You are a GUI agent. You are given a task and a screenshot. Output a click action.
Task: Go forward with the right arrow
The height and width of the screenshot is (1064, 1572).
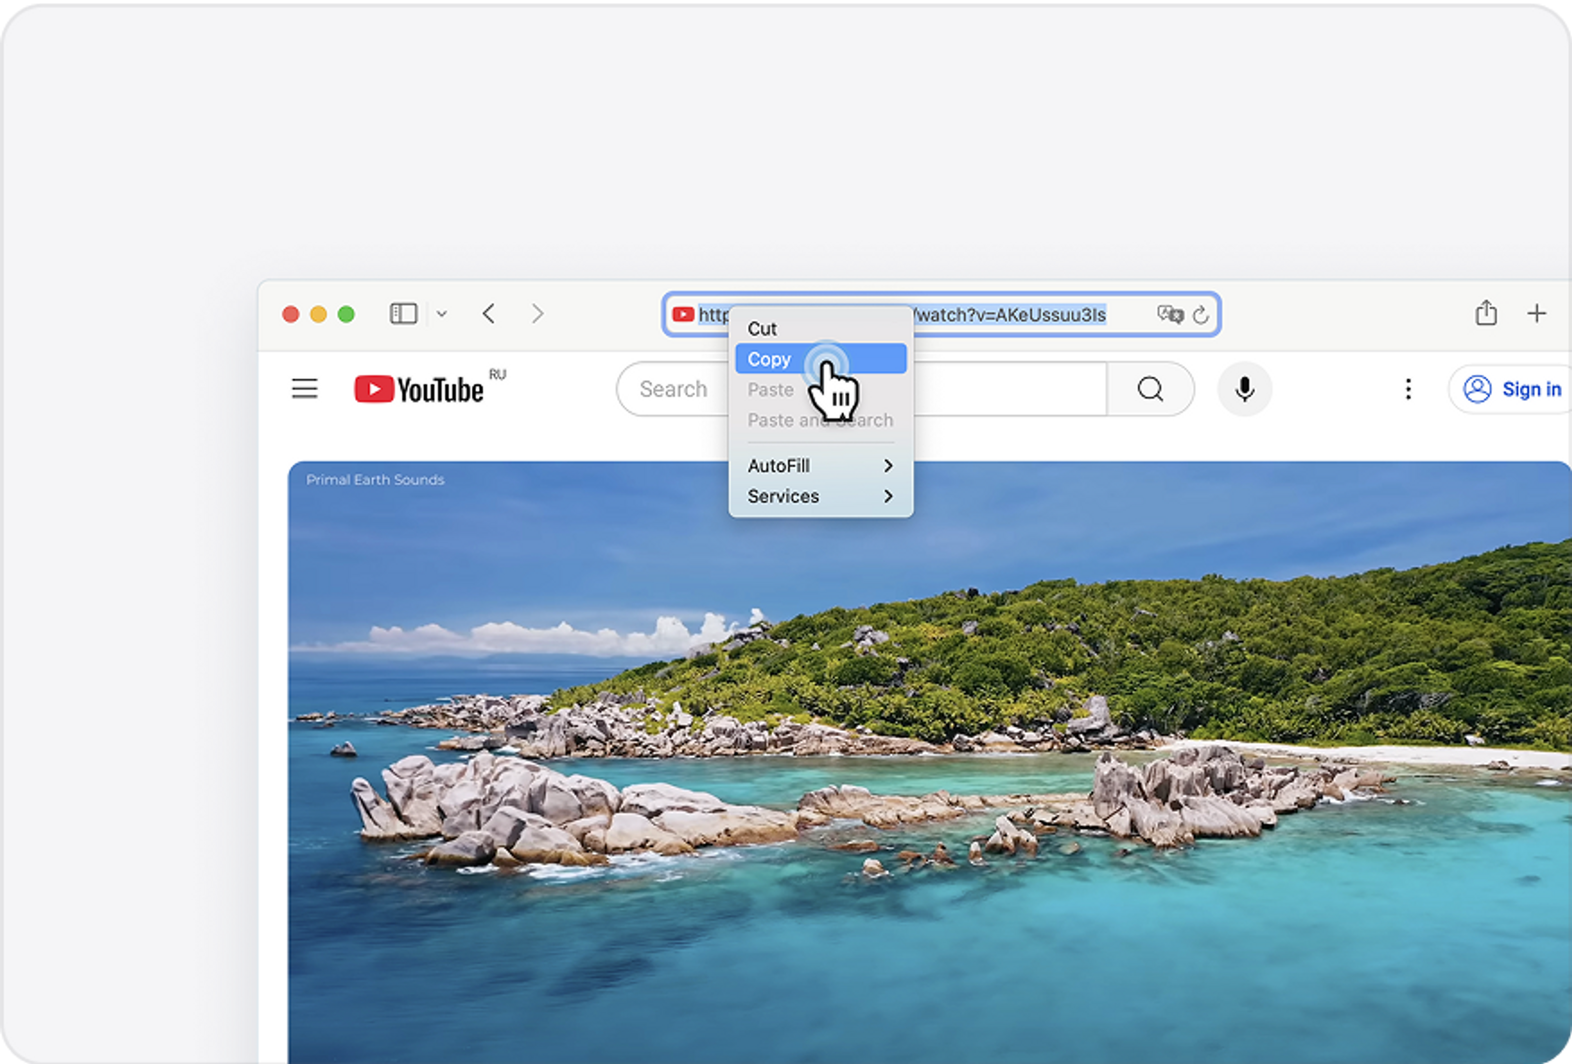coord(537,314)
